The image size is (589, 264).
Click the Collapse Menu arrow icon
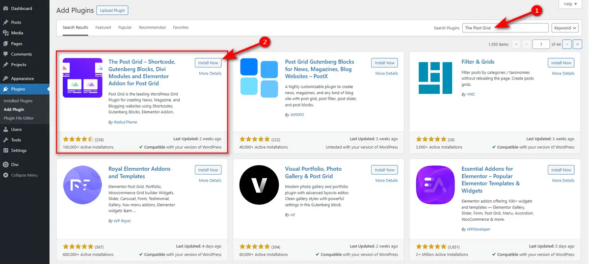[5, 175]
